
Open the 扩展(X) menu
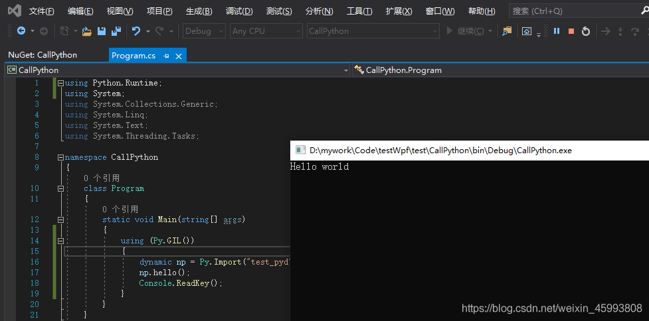[399, 11]
